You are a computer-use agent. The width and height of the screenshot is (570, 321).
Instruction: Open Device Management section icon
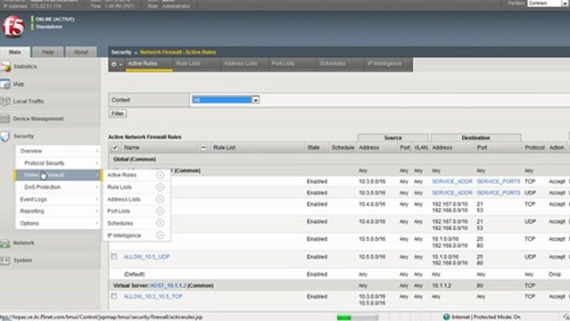[5, 119]
